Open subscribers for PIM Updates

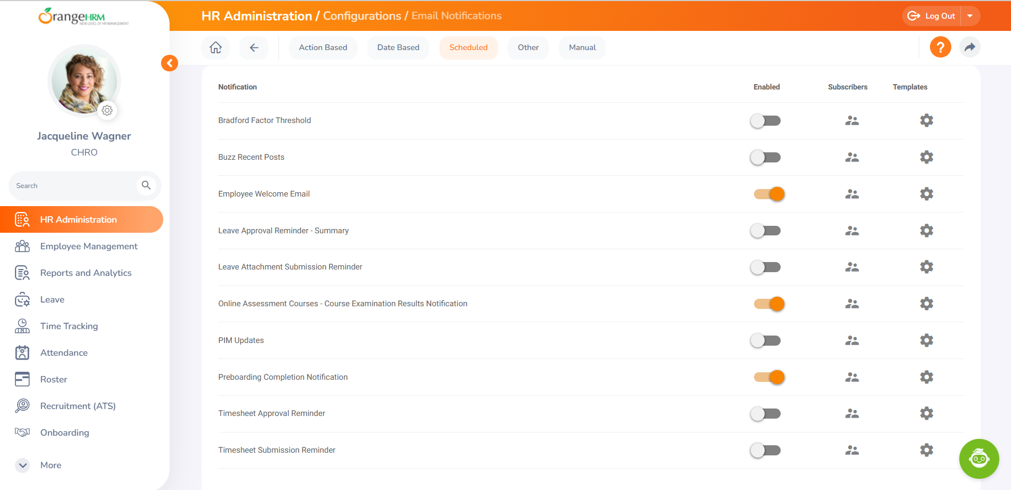coord(852,341)
